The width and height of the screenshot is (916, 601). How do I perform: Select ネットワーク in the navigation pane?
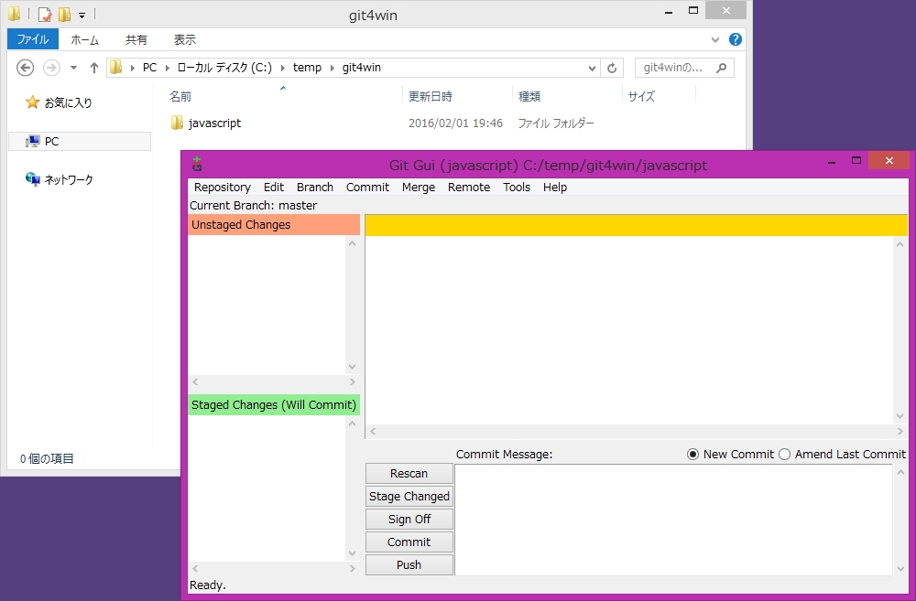[69, 179]
